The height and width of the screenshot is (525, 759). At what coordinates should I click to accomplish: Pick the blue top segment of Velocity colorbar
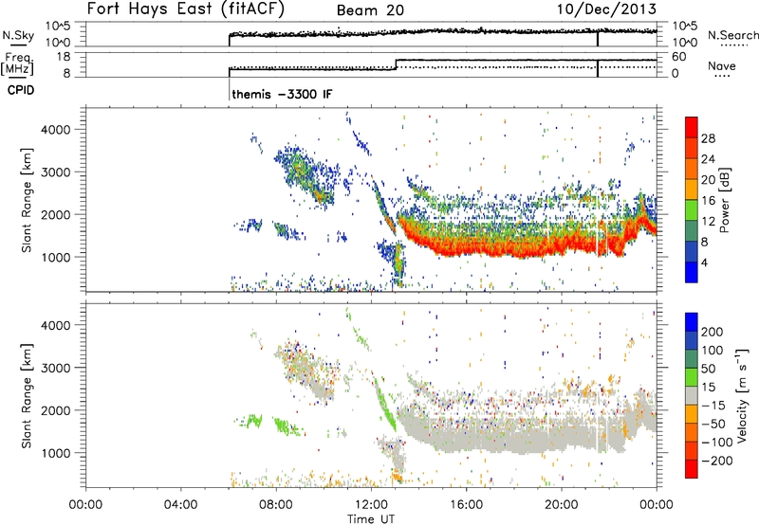point(692,322)
